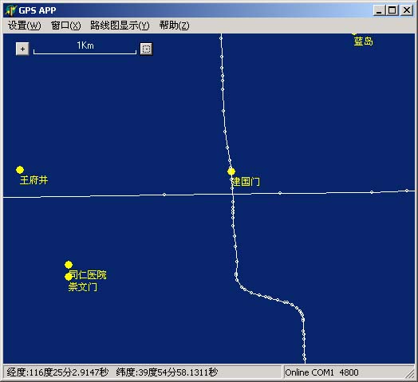Select the 建国门 yellow waypoint marker
The height and width of the screenshot is (382, 418).
tap(231, 171)
